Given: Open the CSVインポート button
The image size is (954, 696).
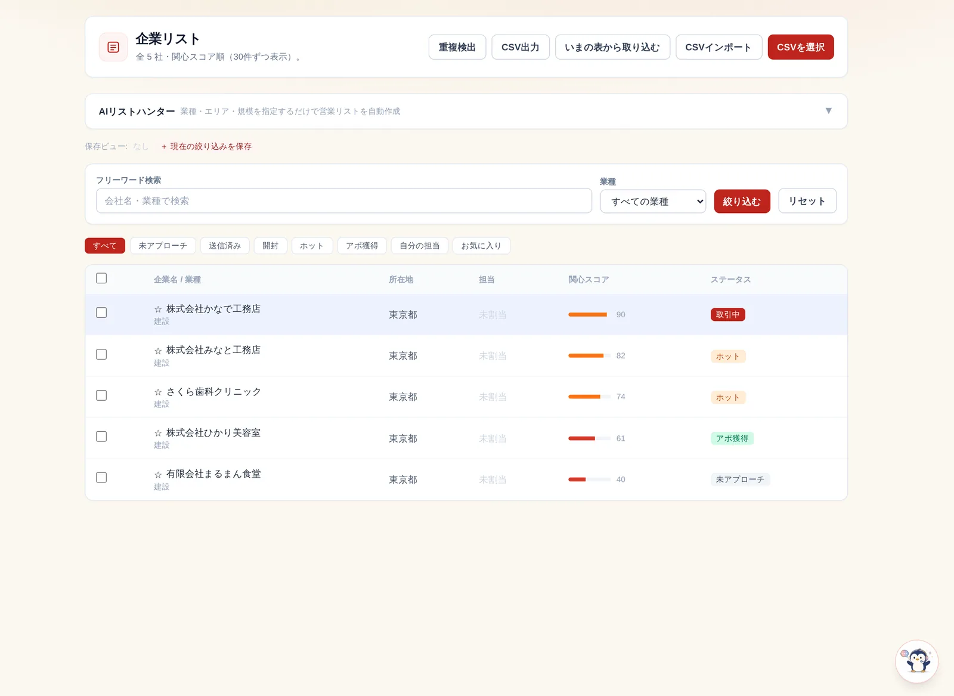Looking at the screenshot, I should click(718, 47).
